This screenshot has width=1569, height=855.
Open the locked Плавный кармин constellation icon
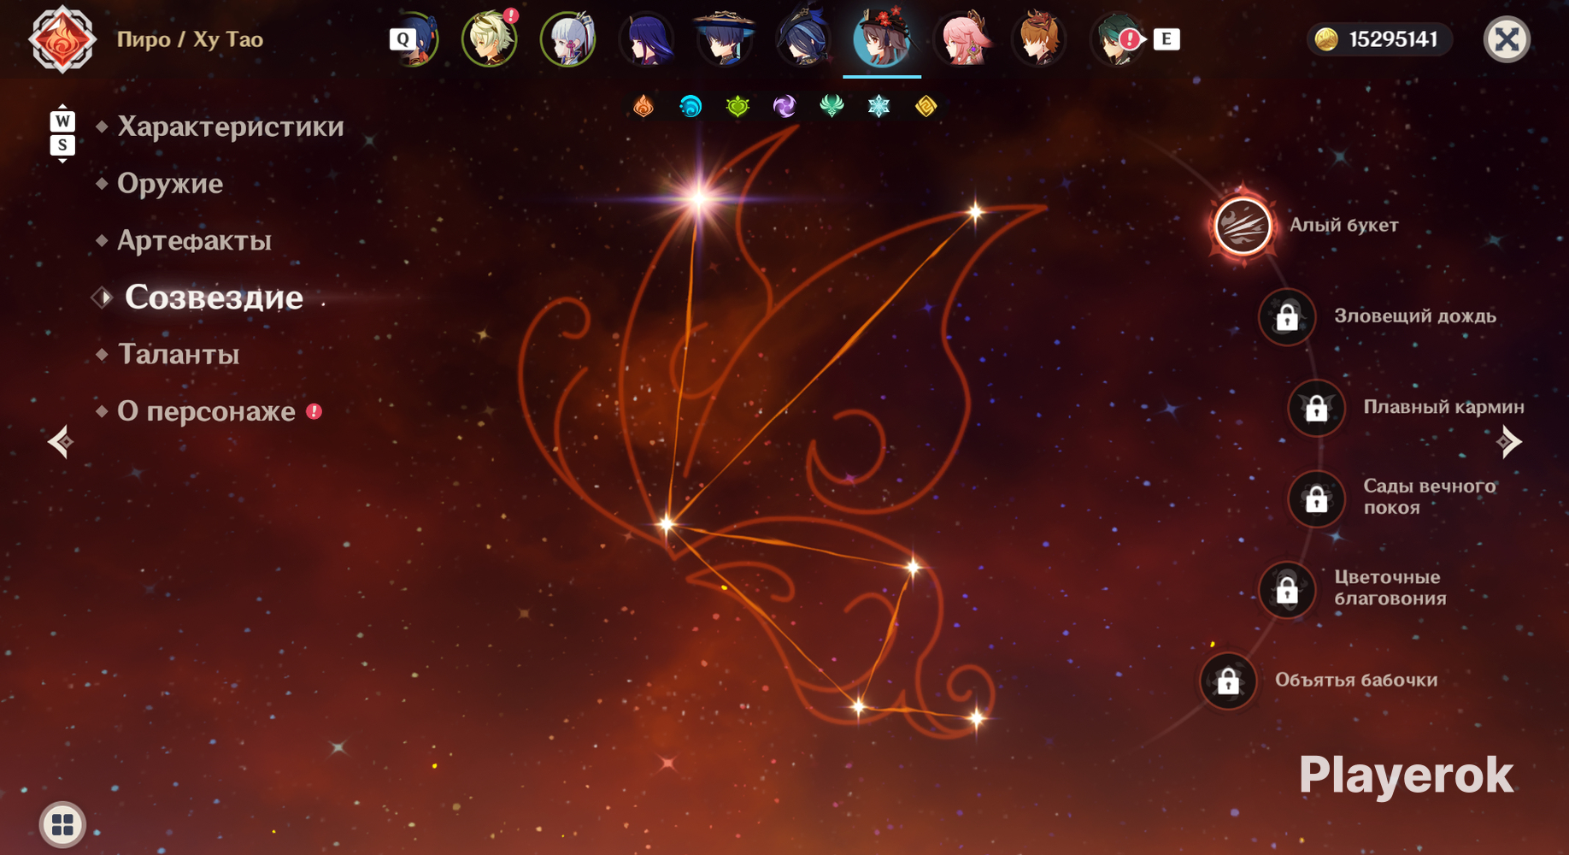coord(1317,408)
